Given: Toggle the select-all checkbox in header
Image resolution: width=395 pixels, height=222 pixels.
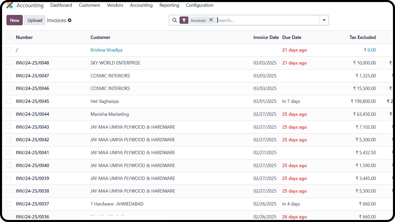Looking at the screenshot, I should click(x=9, y=37).
